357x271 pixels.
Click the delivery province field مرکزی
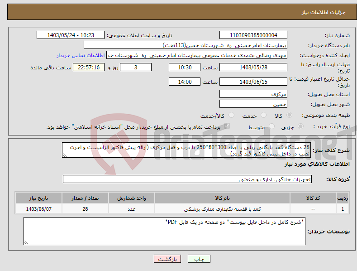tap(253, 94)
